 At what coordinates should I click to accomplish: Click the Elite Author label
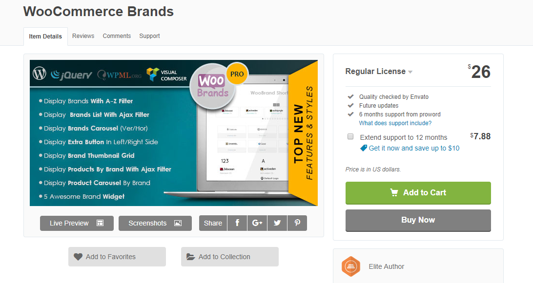pos(387,267)
